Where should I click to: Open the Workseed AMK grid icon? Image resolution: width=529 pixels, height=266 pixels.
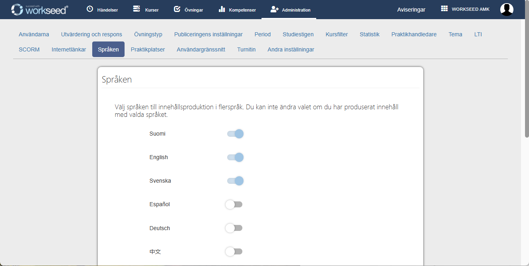click(444, 9)
